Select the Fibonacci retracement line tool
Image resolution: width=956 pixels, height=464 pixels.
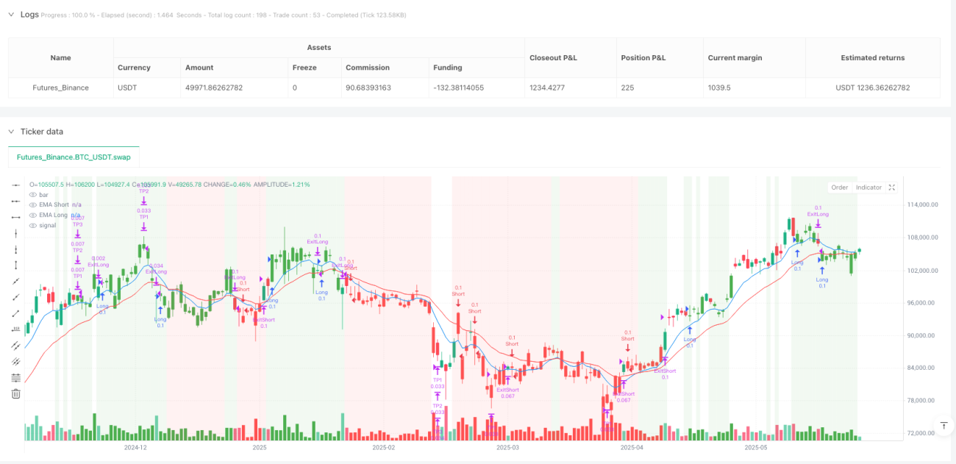pos(15,377)
